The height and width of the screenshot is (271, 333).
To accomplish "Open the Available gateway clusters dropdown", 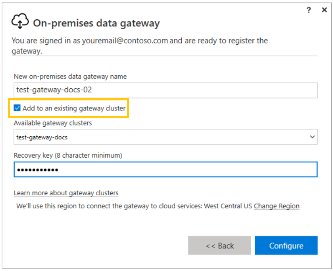I will 165,137.
